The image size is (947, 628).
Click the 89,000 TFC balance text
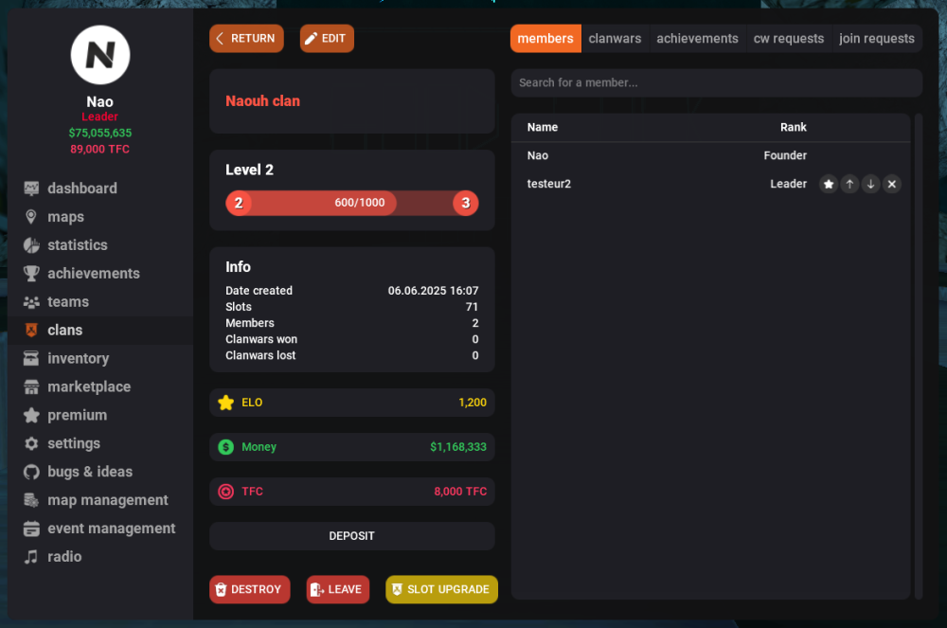point(100,149)
